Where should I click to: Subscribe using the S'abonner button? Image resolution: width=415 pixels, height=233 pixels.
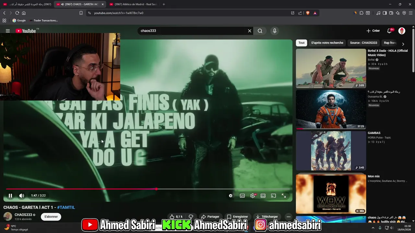tap(51, 216)
